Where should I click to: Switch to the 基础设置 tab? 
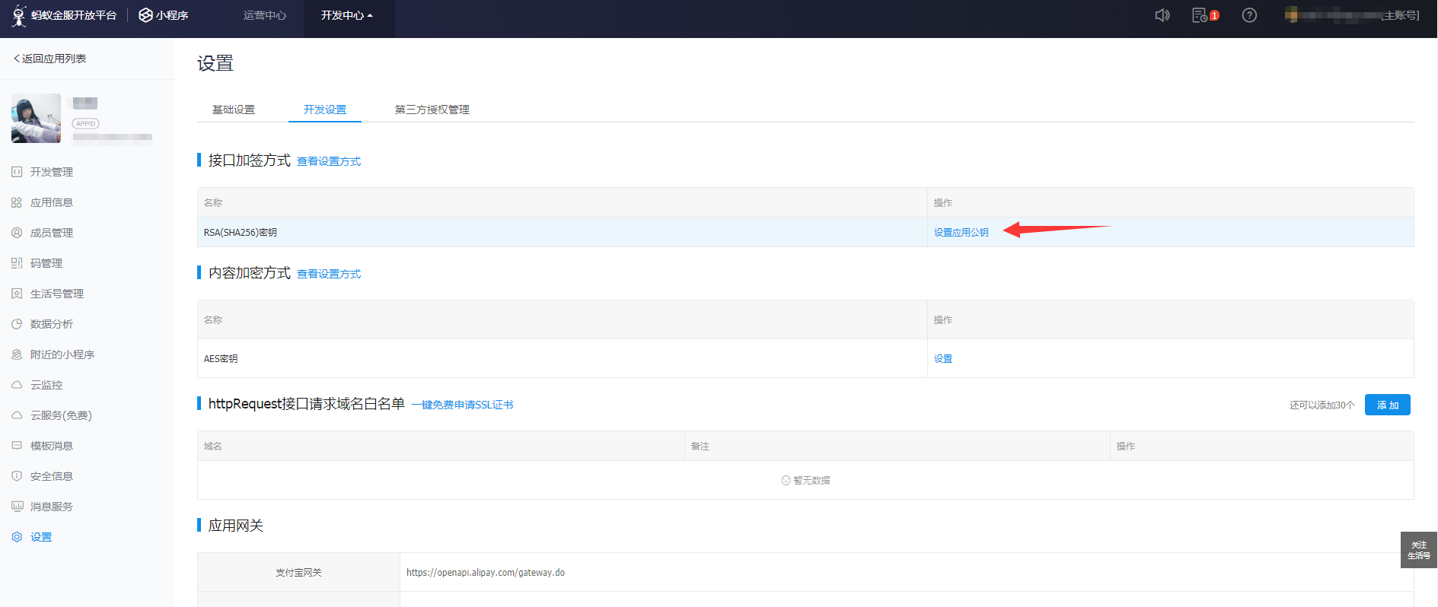coord(233,110)
